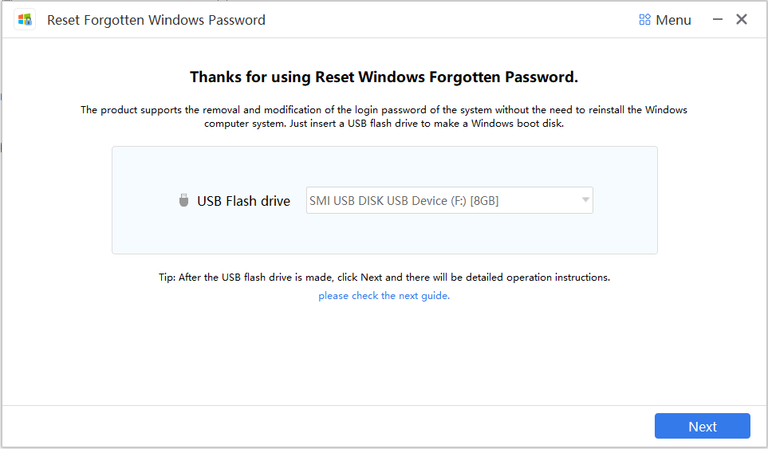Click the "[8GB]" capacity text in the device field
The width and height of the screenshot is (768, 449).
[484, 201]
